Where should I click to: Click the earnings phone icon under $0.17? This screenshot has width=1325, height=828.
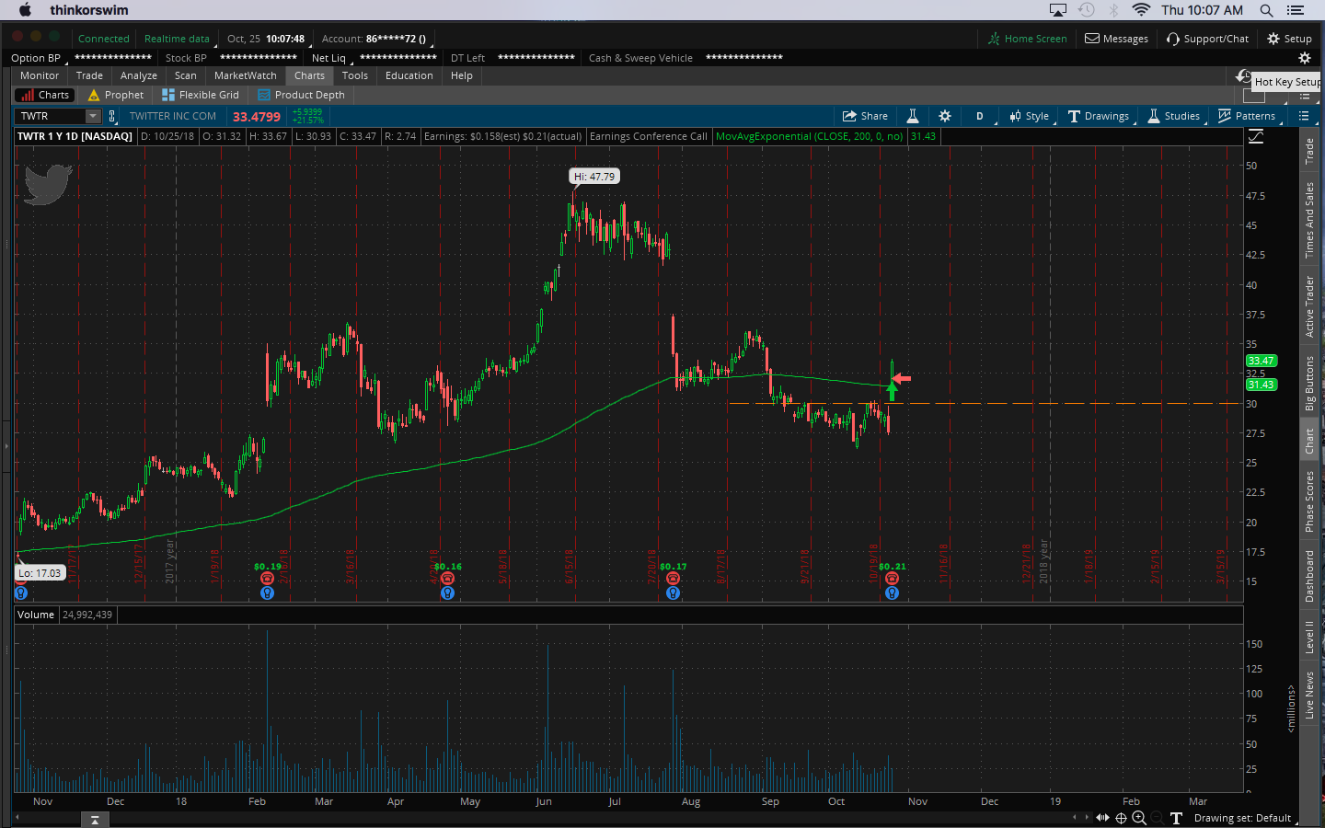point(673,579)
